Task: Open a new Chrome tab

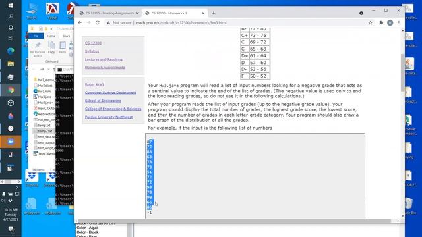Action: pyautogui.click(x=214, y=13)
